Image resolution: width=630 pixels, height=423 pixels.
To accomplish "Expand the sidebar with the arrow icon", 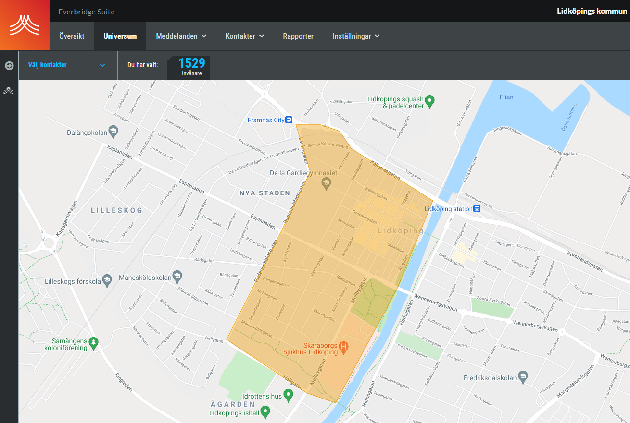I will (9, 65).
